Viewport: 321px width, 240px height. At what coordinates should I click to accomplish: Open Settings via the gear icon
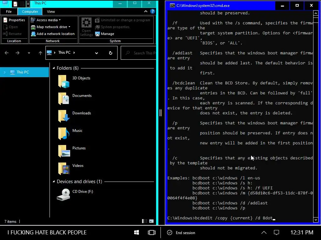pyautogui.click(x=87, y=27)
